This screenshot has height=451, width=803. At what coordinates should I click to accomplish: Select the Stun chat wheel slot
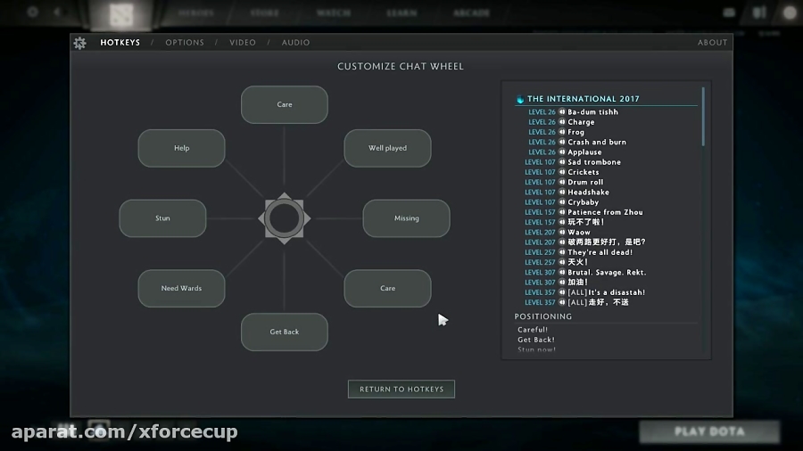(x=163, y=218)
